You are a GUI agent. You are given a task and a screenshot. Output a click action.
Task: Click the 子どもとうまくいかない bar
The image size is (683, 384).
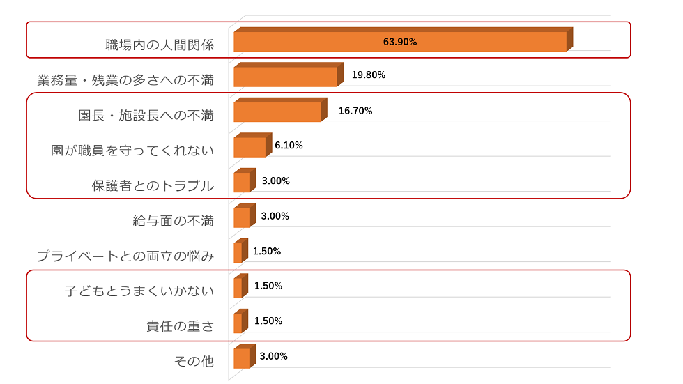tap(238, 288)
